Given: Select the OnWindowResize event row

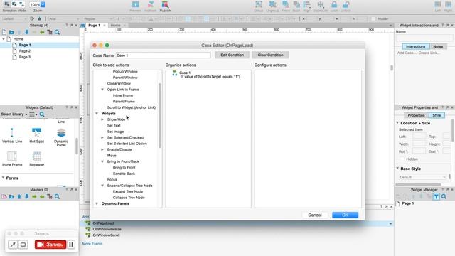Looking at the screenshot, I should 107,229.
